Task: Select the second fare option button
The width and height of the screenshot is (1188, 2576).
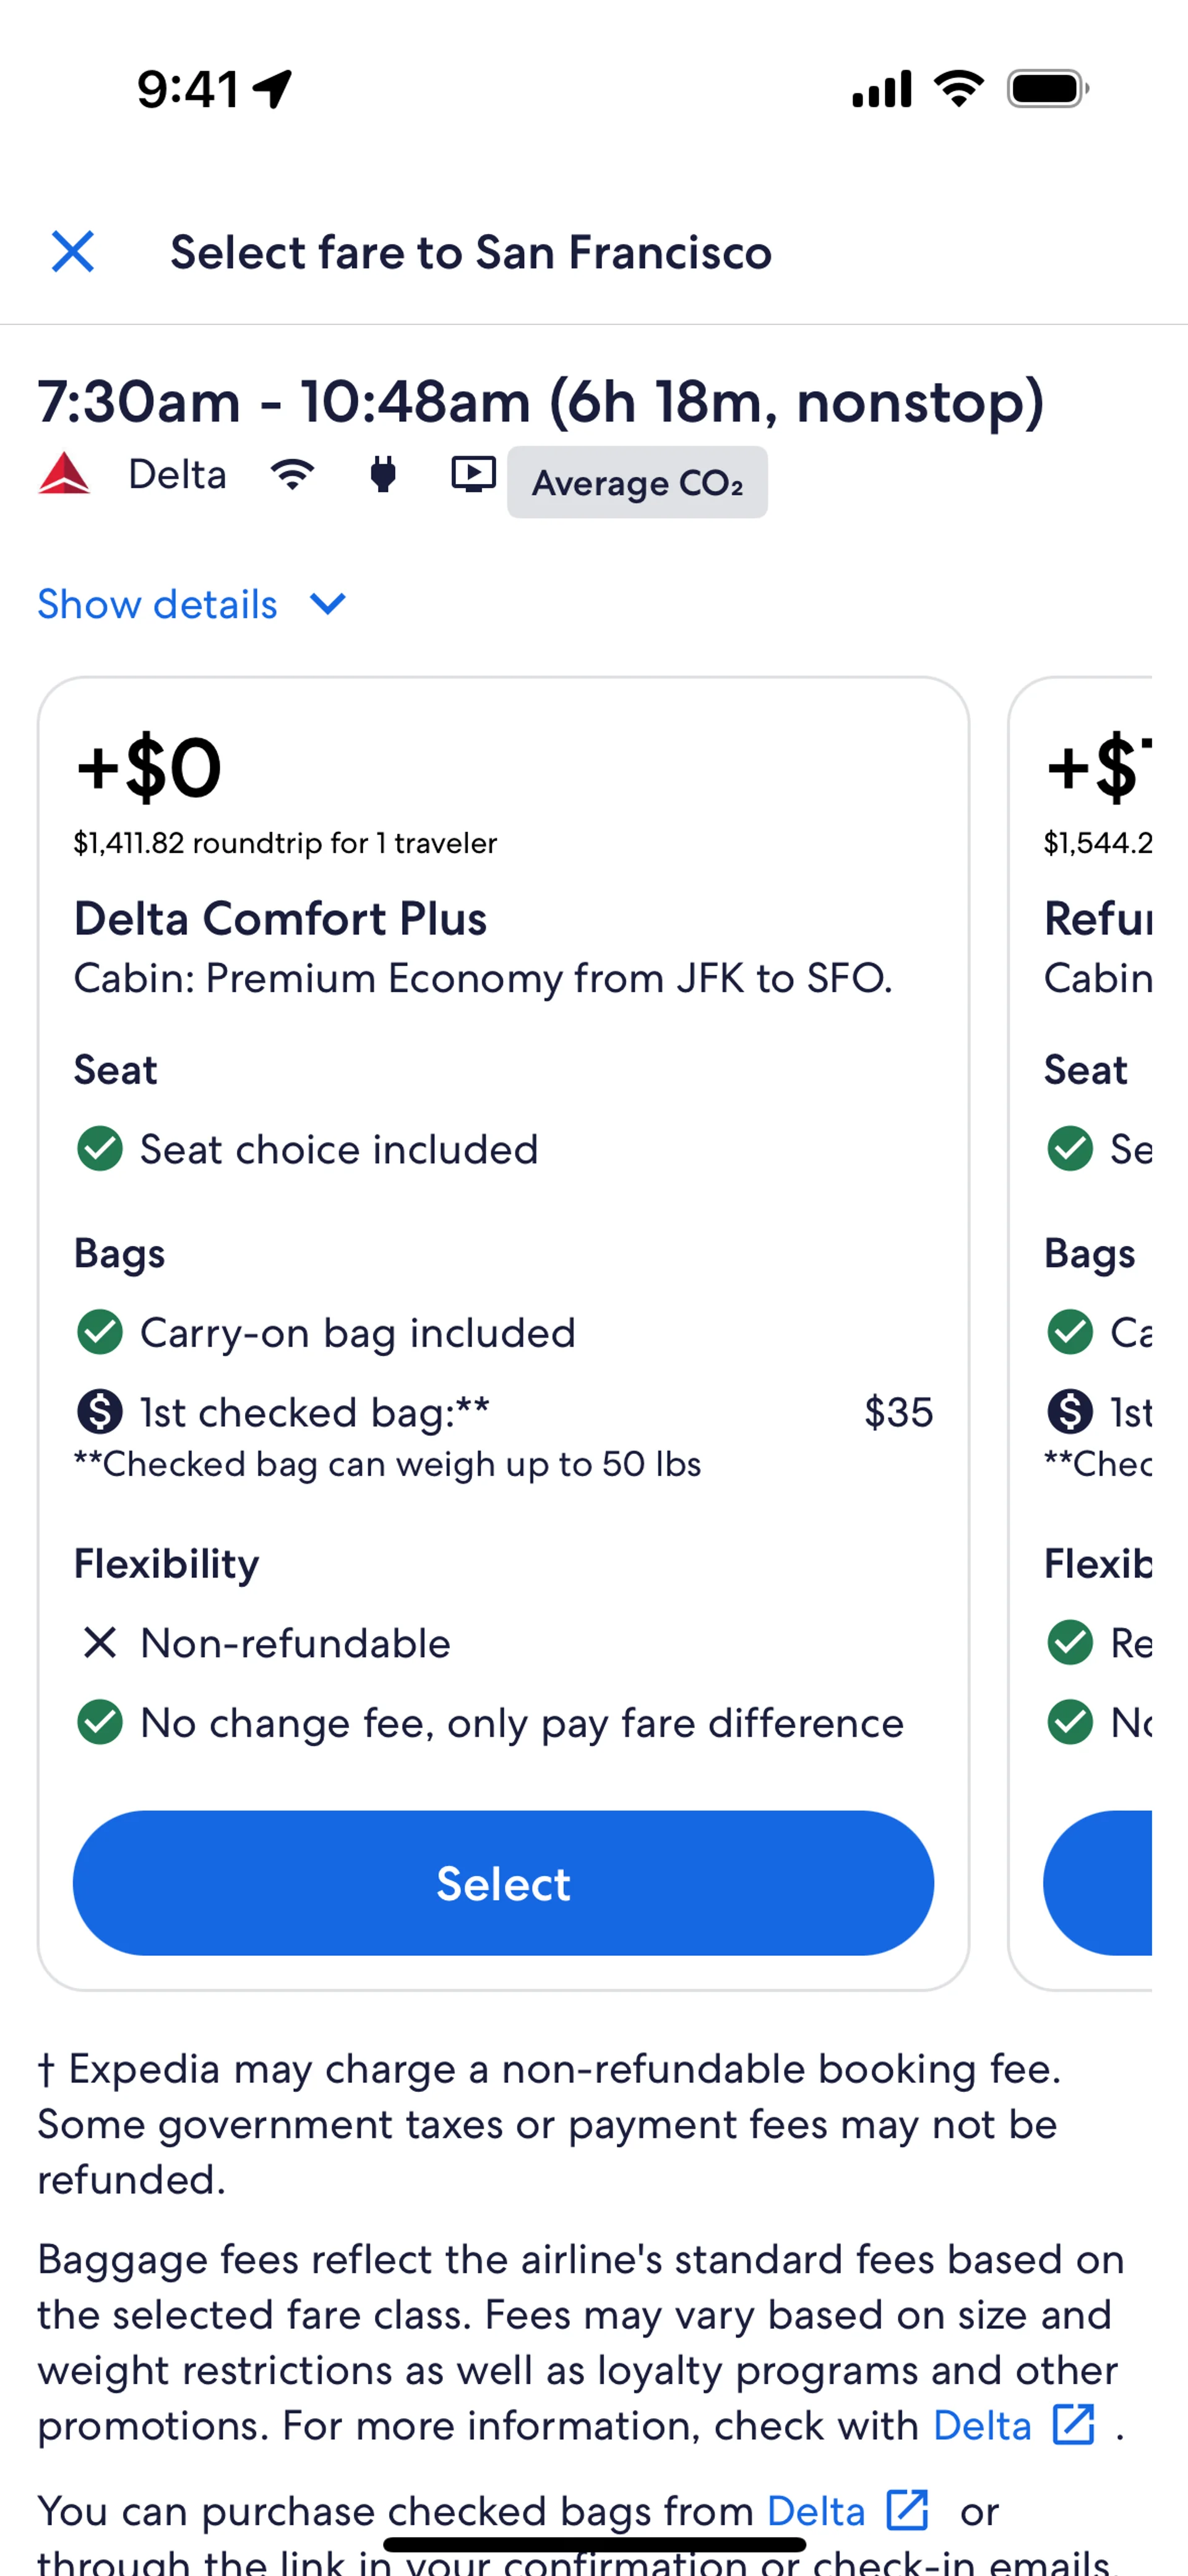Action: [1100, 1883]
